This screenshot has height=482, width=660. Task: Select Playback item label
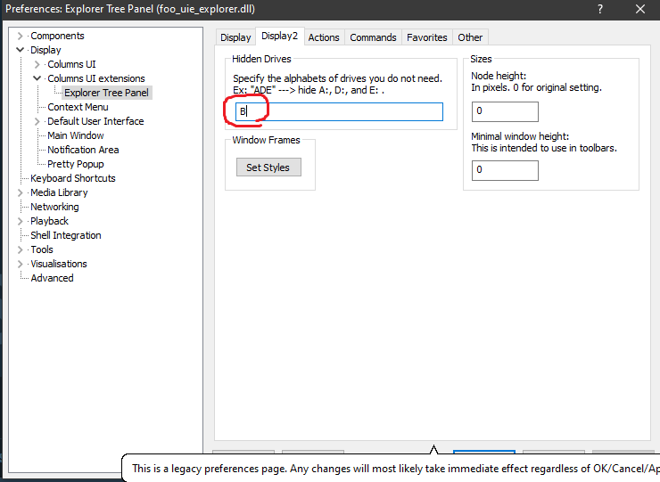tap(49, 221)
